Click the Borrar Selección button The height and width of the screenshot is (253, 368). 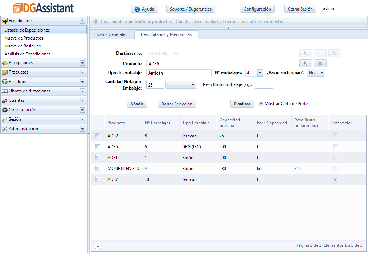(177, 104)
